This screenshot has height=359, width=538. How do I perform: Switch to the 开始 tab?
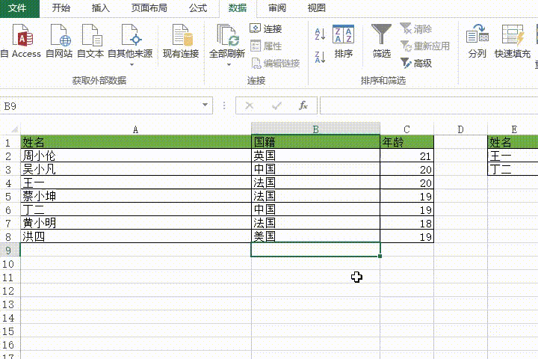click(x=61, y=8)
